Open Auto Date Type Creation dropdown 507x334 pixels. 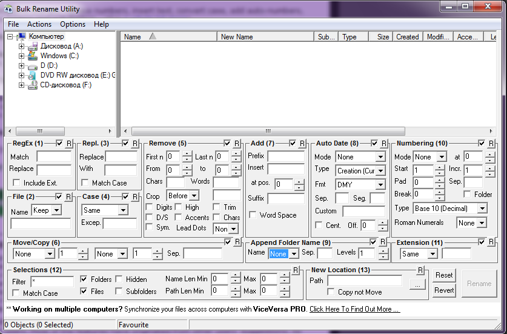[x=380, y=170]
